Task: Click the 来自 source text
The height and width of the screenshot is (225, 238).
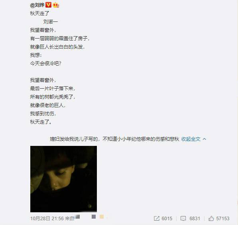Action: tap(69, 219)
